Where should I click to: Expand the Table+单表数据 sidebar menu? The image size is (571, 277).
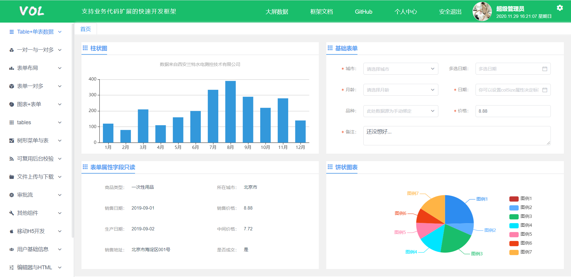35,32
